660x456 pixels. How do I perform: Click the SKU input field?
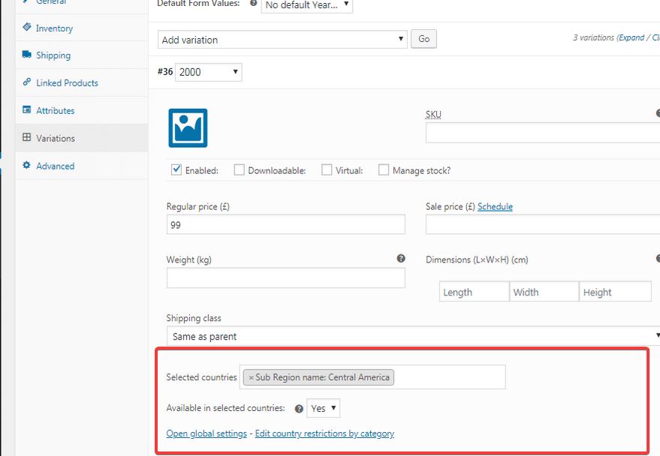(x=543, y=133)
